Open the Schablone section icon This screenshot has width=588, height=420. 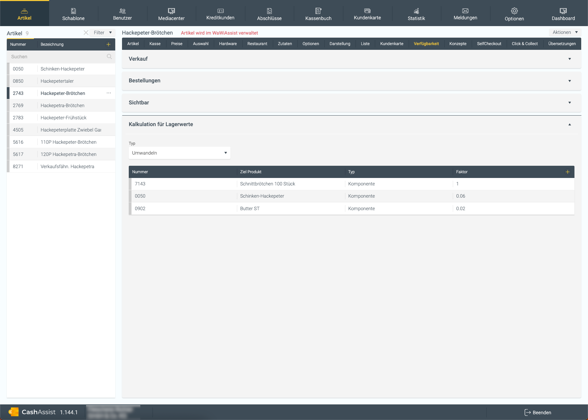coord(73,11)
